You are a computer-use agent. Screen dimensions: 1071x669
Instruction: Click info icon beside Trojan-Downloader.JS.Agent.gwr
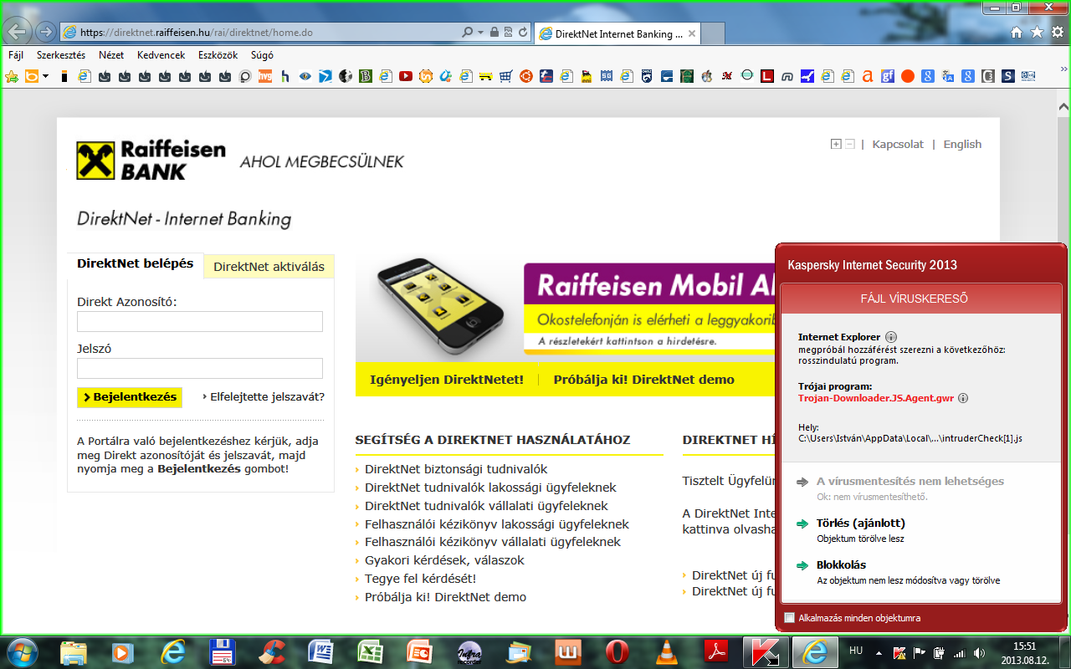[x=963, y=398]
